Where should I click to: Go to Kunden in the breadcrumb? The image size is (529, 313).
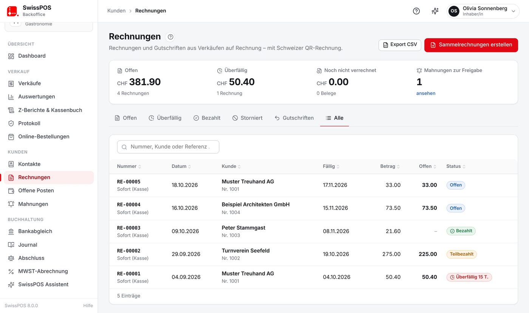(116, 11)
